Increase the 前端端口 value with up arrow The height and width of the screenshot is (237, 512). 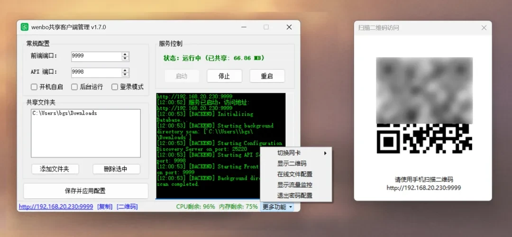coord(125,54)
